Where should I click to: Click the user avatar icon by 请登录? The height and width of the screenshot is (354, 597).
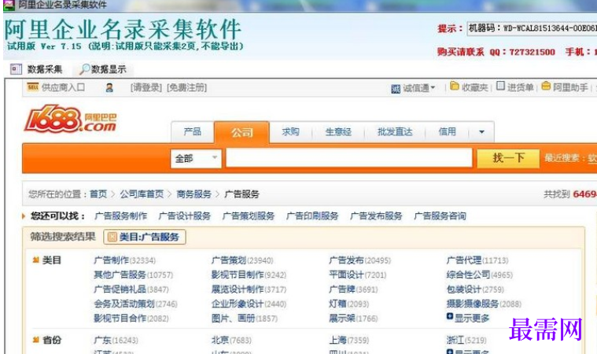(x=109, y=88)
